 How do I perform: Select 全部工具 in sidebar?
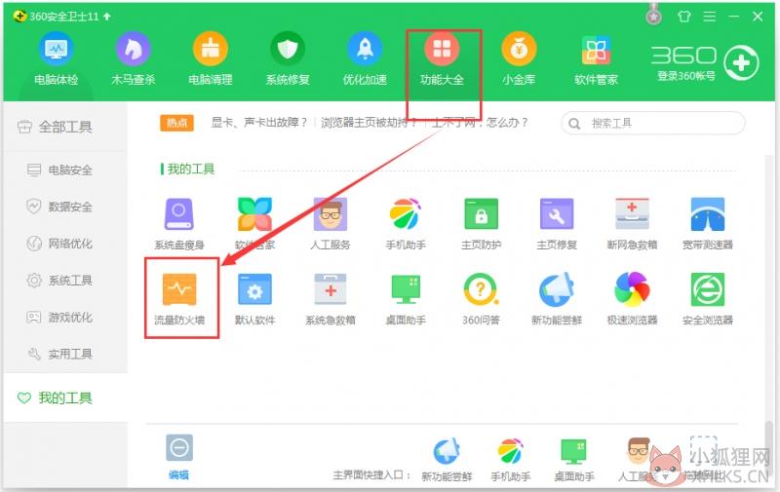pos(65,127)
